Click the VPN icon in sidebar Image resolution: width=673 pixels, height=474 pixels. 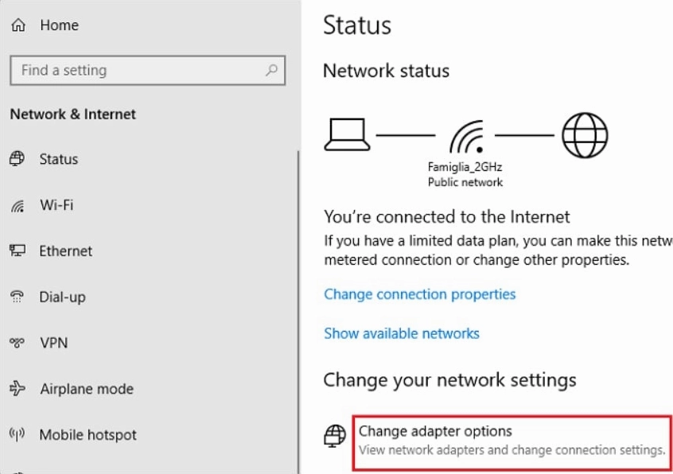point(18,343)
